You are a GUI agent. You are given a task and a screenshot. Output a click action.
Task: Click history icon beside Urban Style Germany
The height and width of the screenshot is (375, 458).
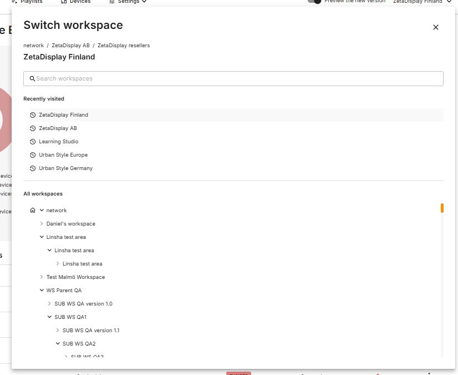(x=33, y=168)
